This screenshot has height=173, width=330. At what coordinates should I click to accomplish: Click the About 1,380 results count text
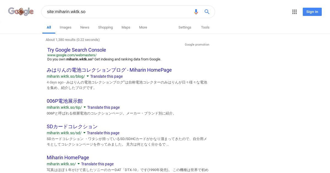click(73, 40)
